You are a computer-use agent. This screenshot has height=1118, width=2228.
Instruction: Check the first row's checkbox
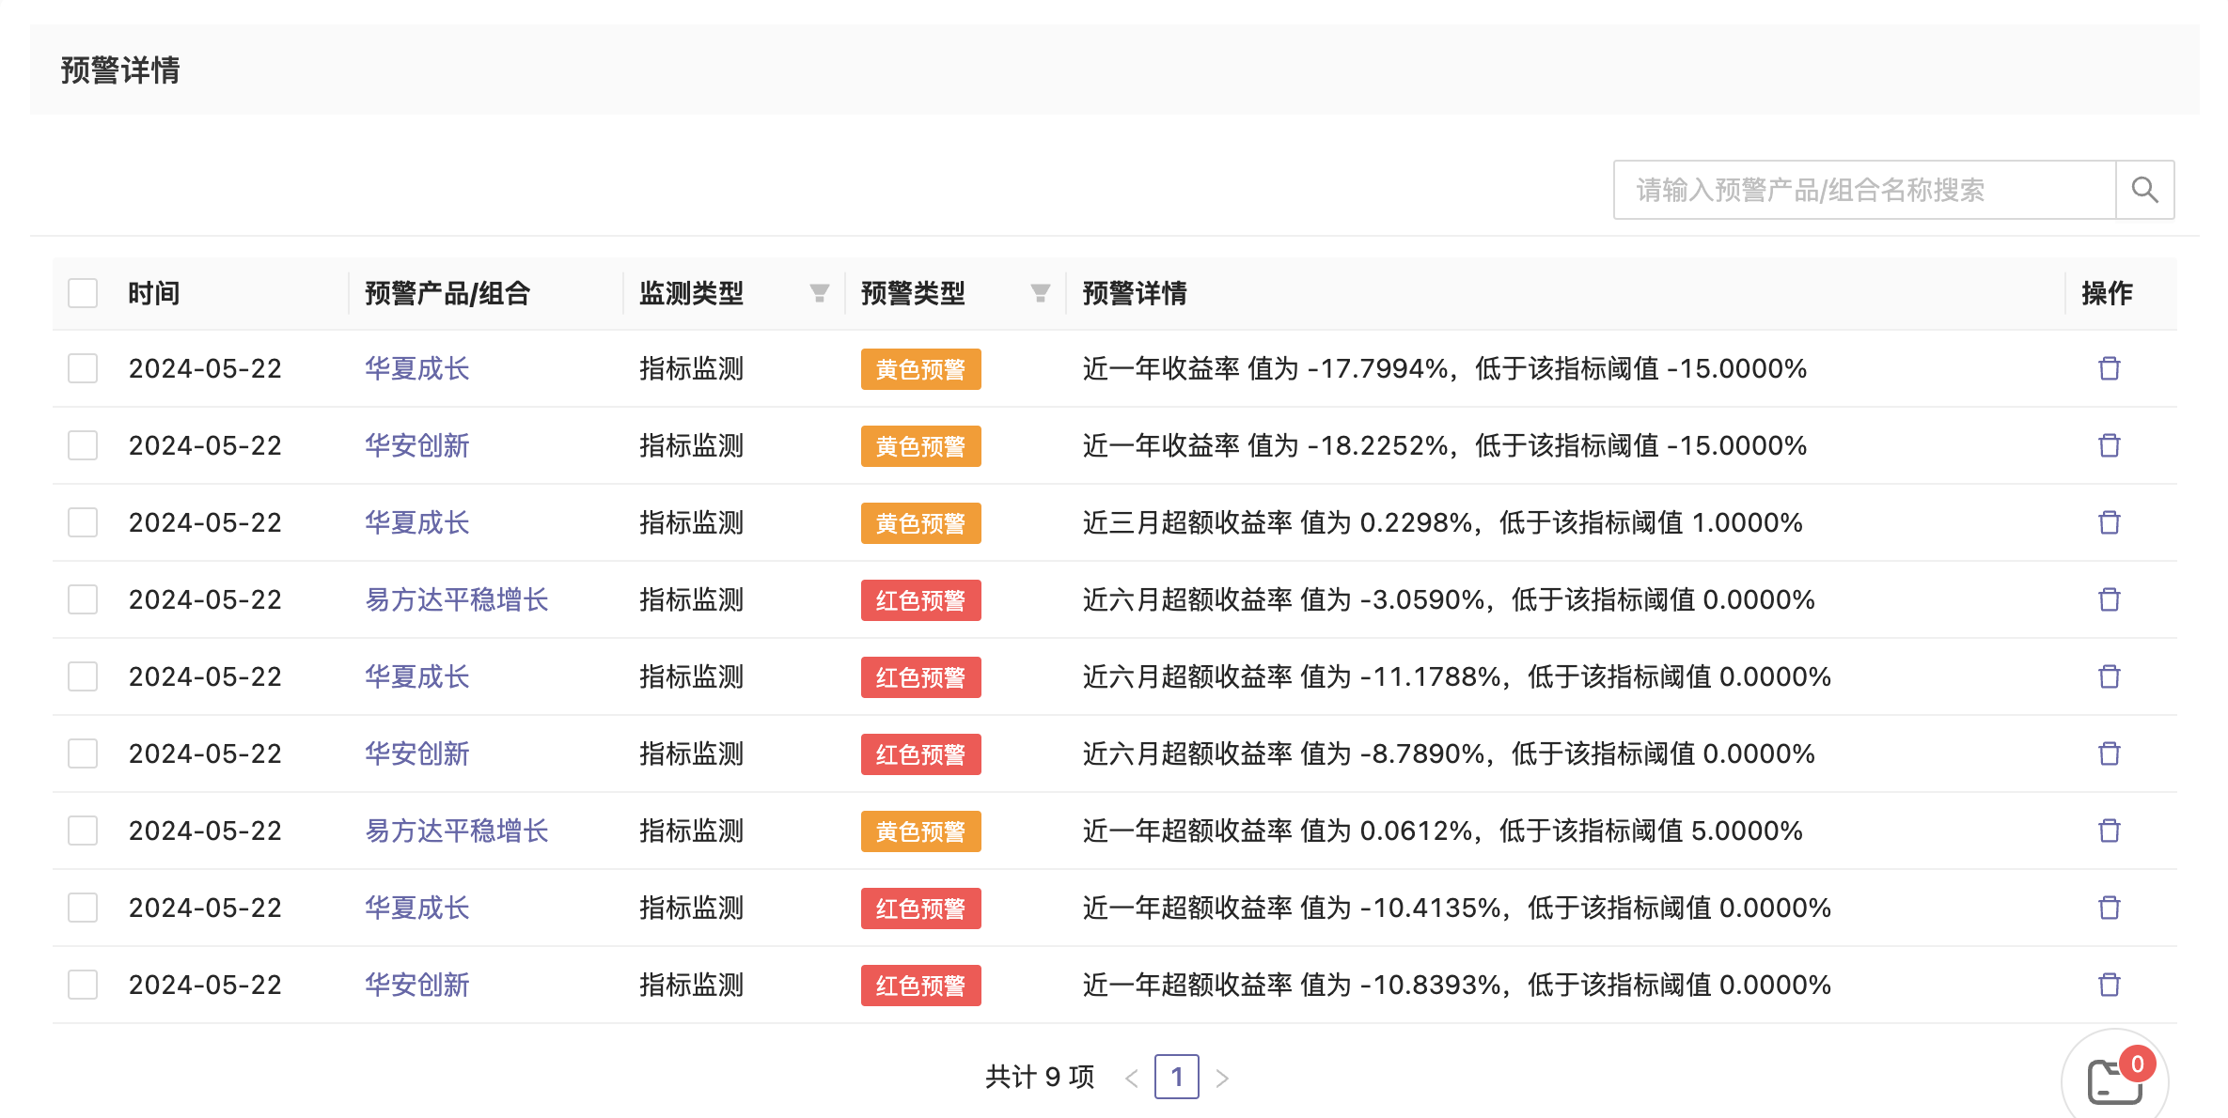[83, 368]
